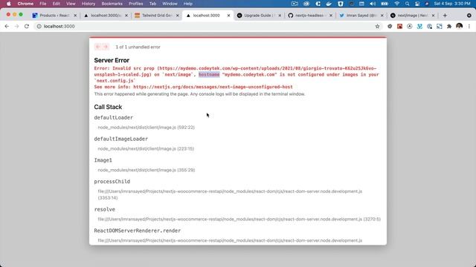View site information icon in address bar
The width and height of the screenshot is (476, 267).
(x=39, y=27)
